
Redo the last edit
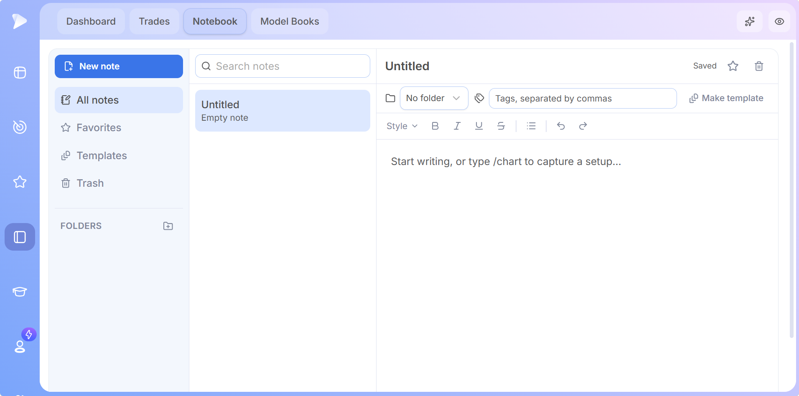click(x=583, y=126)
